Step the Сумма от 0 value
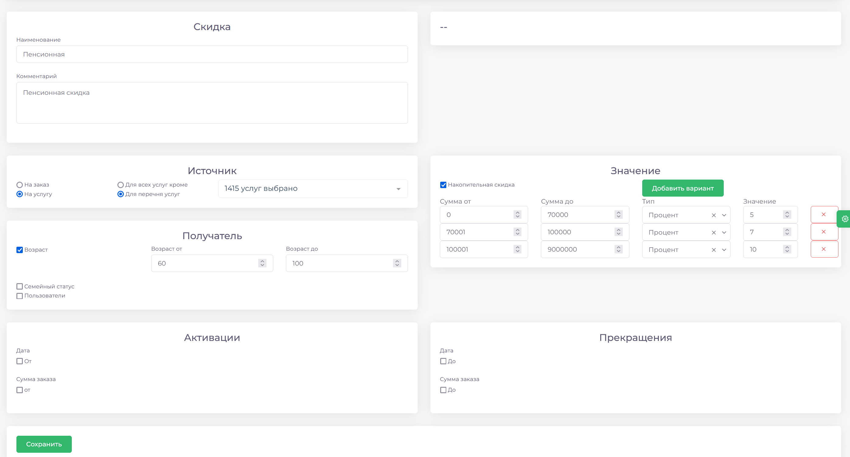This screenshot has height=457, width=850. pyautogui.click(x=517, y=215)
